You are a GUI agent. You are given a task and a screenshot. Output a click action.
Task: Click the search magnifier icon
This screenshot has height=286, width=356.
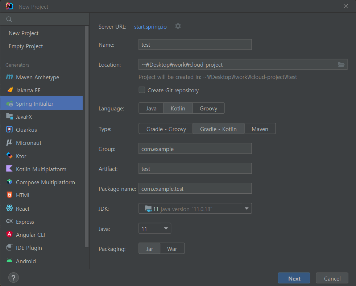click(9, 19)
